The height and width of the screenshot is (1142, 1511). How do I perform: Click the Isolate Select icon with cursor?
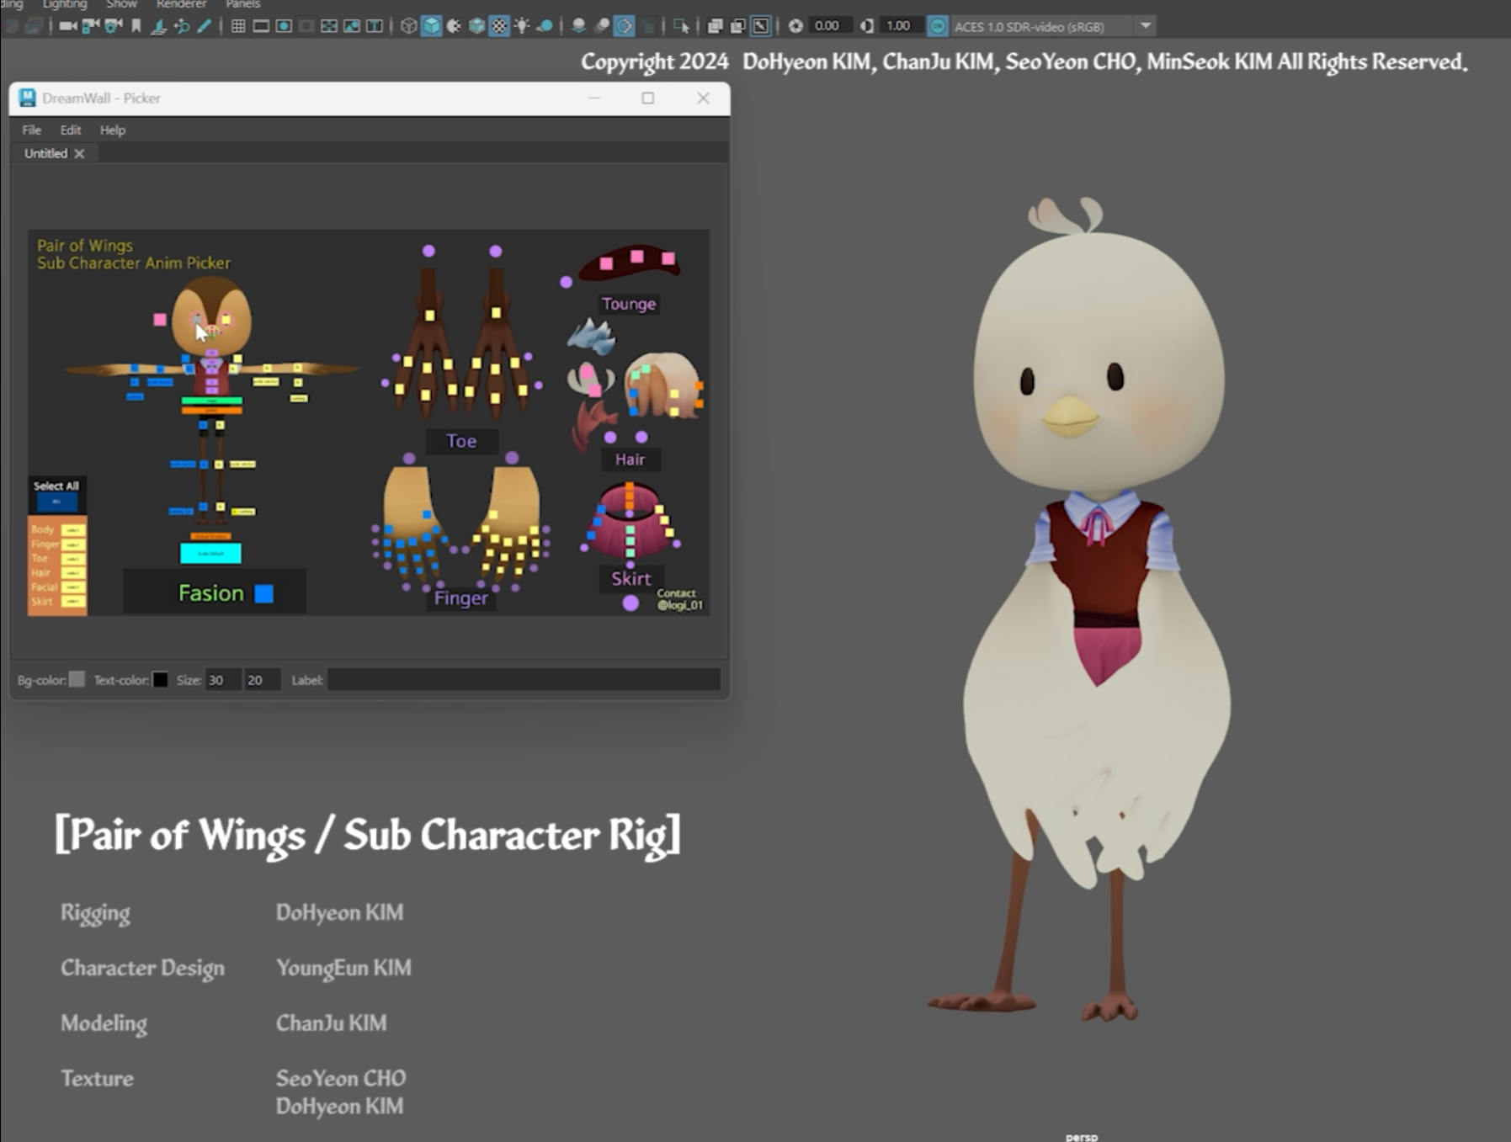coord(681,26)
